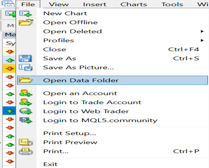Expand the Open Deleted submenu arrow

click(x=202, y=31)
